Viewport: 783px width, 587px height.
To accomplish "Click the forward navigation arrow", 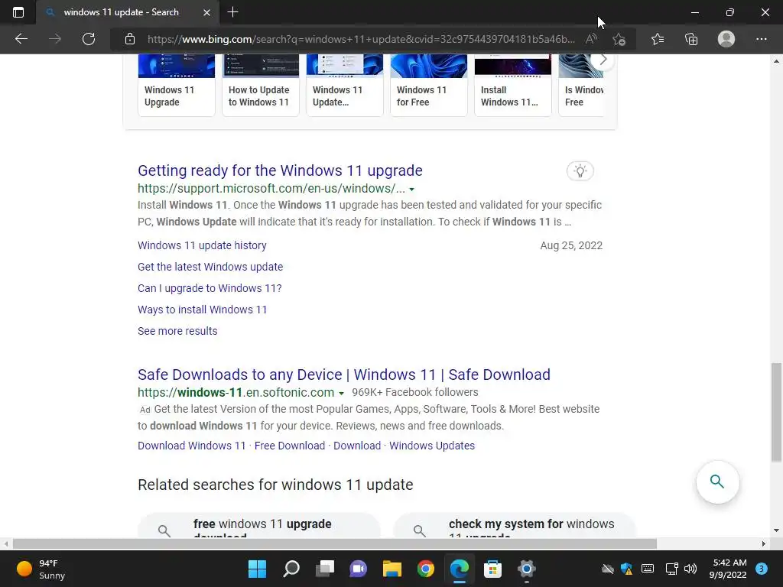I will [55, 39].
